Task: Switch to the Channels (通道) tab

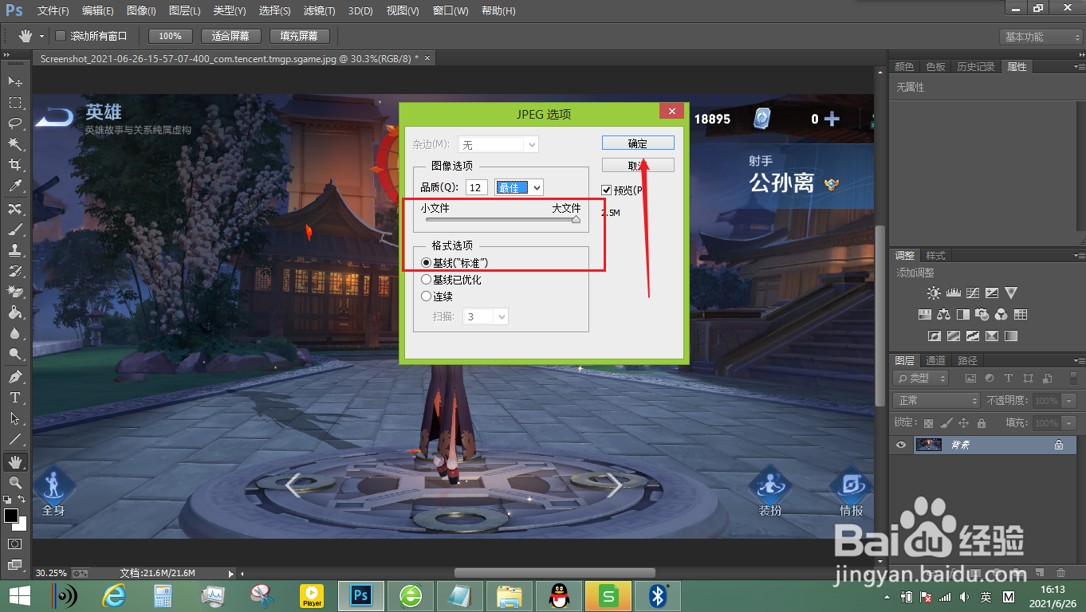Action: pos(935,360)
